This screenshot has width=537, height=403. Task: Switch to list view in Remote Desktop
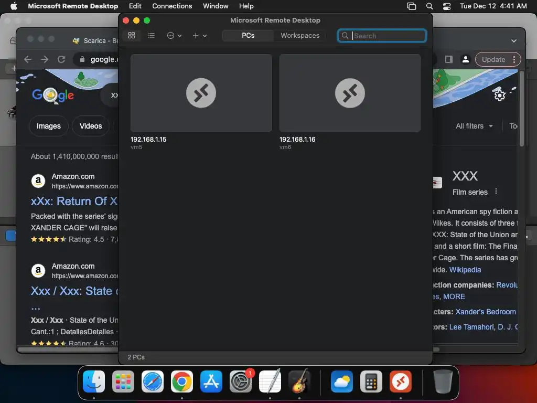(x=151, y=35)
